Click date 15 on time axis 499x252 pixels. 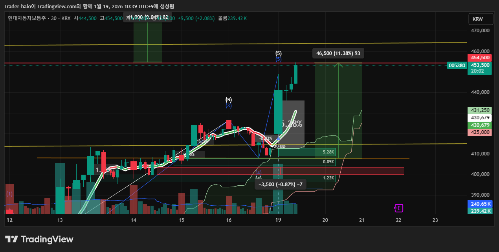click(x=181, y=220)
